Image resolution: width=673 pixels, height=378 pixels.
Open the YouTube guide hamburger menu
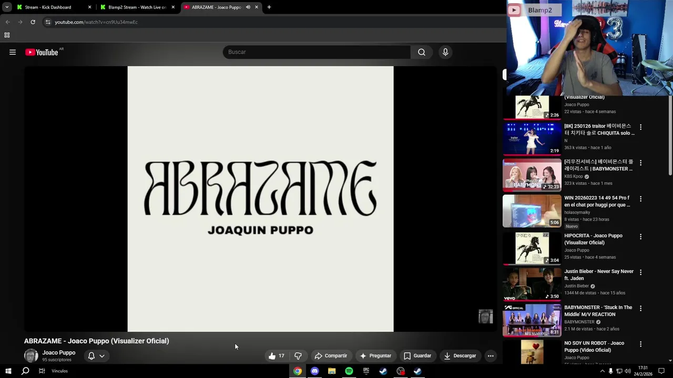tap(13, 52)
